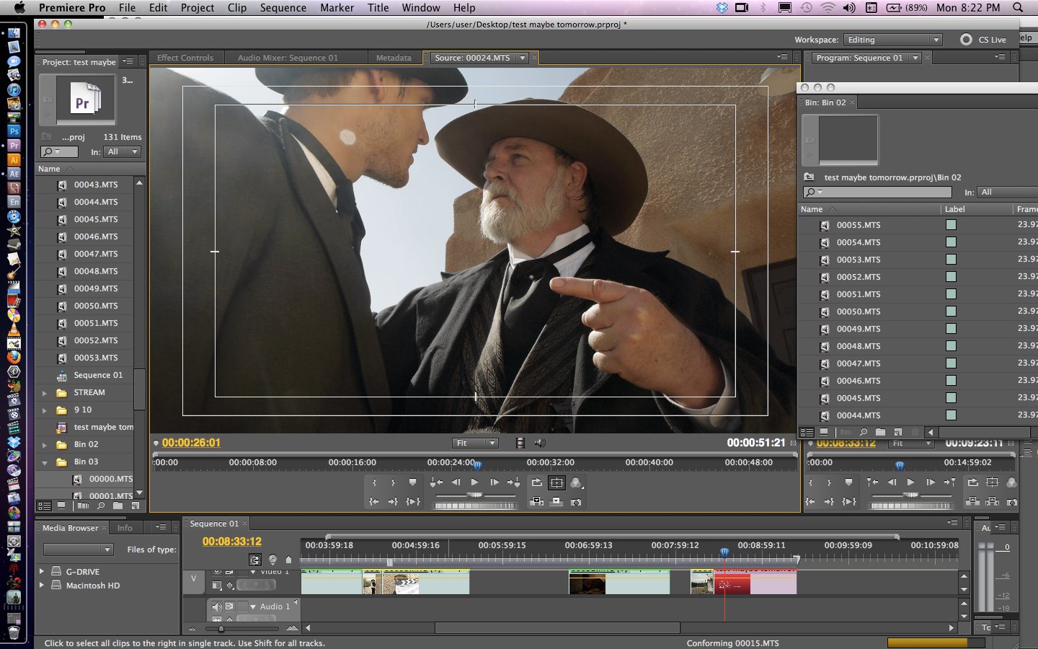
Task: Set In point in Source monitor
Action: [374, 482]
